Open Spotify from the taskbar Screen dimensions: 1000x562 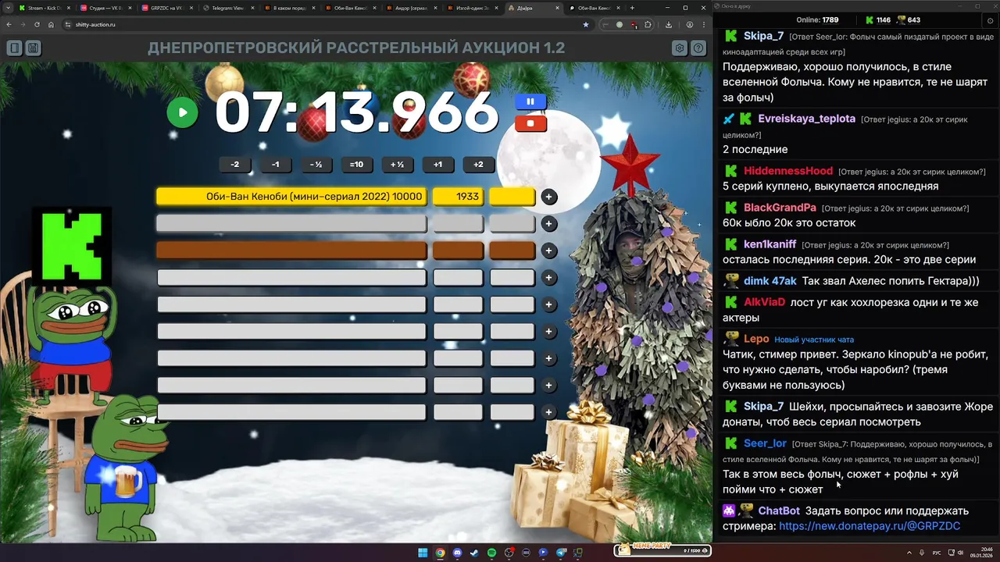pyautogui.click(x=491, y=553)
